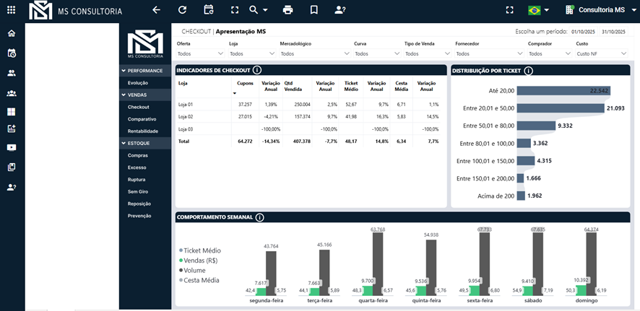Screen dimensions: 640x311
Task: Toggle the Vendas (R$) legend series
Action: pos(200,260)
